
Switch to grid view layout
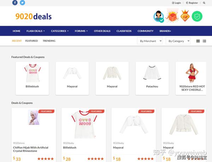click(x=198, y=41)
